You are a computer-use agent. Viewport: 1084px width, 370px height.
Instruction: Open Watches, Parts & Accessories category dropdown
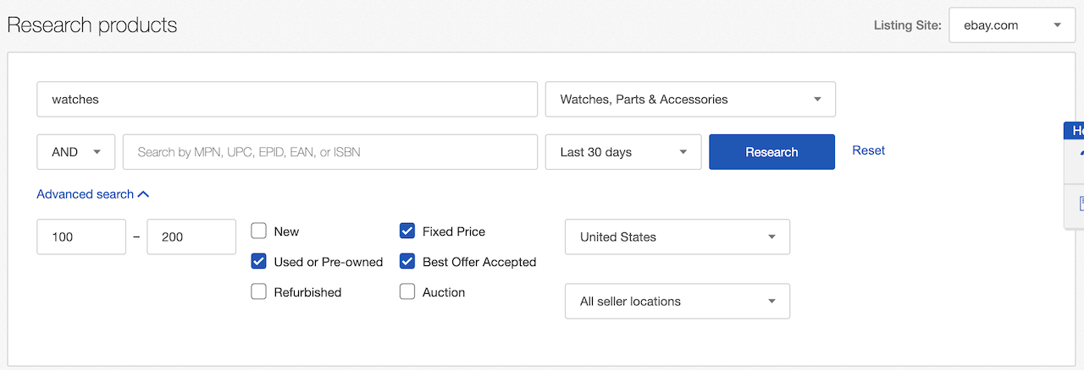(x=690, y=99)
